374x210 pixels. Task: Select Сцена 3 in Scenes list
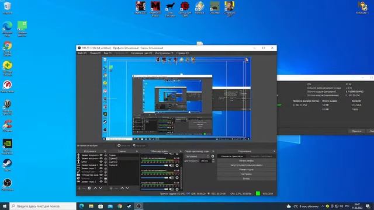coord(123,162)
